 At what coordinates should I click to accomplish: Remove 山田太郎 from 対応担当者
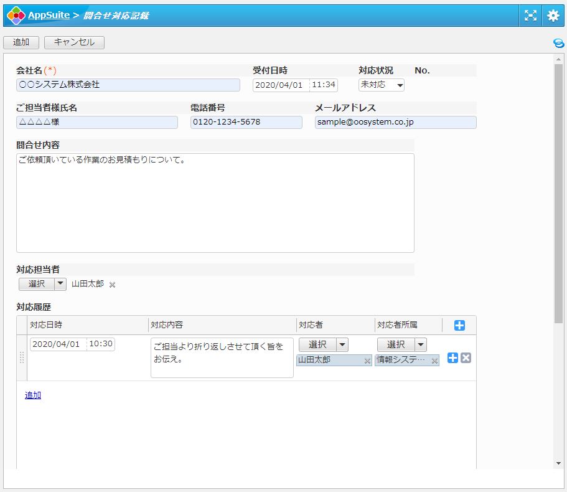click(x=113, y=285)
